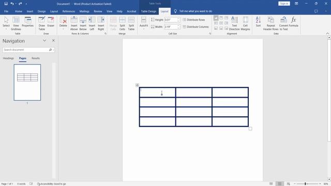Click the Save icon in title bar
This screenshot has height=186, width=331.
click(6, 4)
